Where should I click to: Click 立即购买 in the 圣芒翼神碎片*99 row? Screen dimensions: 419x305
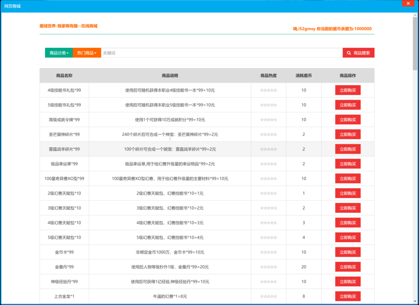click(348, 135)
